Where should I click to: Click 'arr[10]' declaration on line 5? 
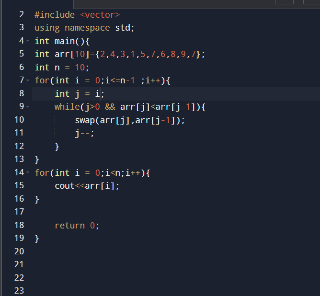click(72, 54)
